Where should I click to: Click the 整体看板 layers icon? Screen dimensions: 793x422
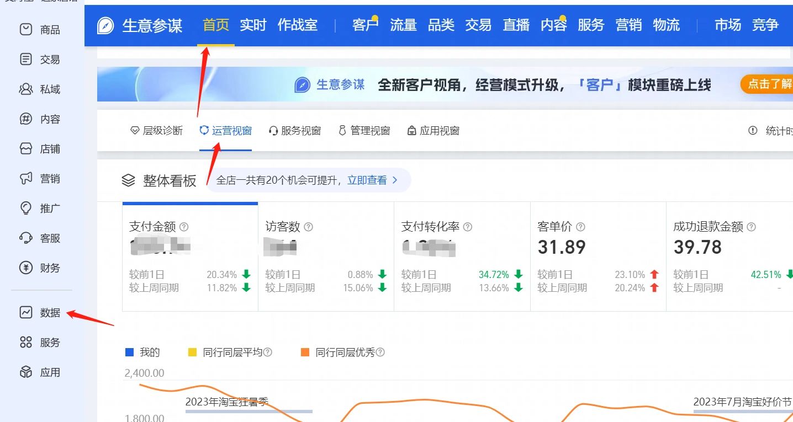(128, 180)
